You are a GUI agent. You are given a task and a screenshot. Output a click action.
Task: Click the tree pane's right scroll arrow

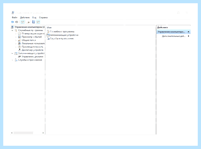click(43, 133)
